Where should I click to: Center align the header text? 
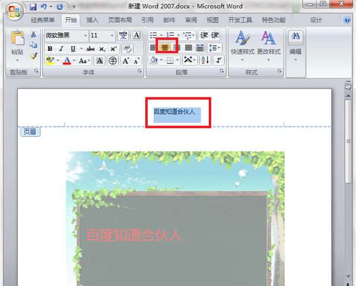pyautogui.click(x=165, y=48)
